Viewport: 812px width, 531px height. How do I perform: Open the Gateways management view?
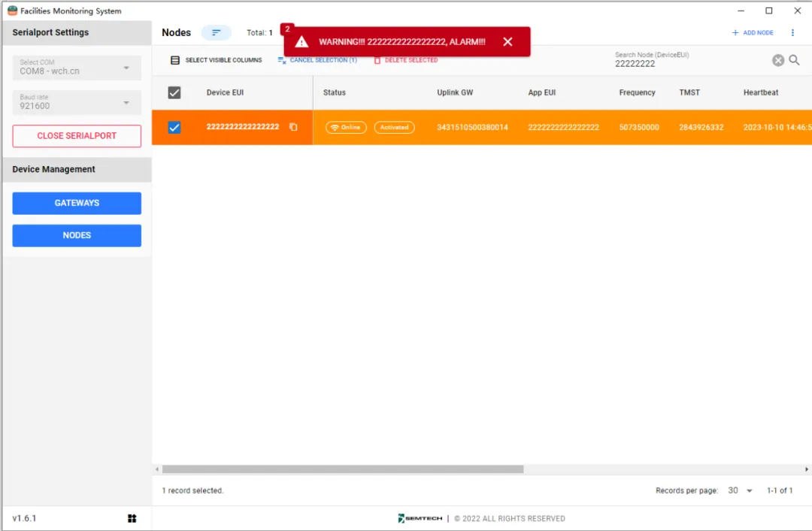[77, 203]
